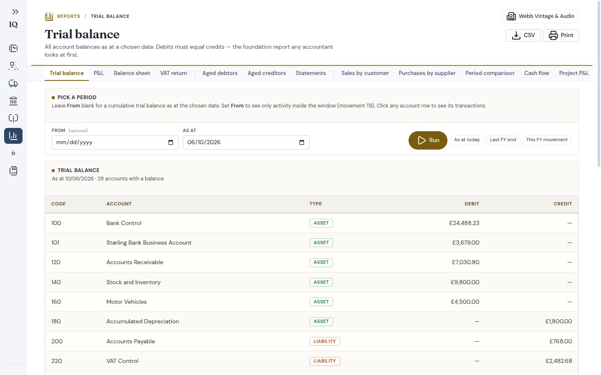The width and height of the screenshot is (601, 375).
Task: Switch to the P&L tab
Action: tap(99, 73)
